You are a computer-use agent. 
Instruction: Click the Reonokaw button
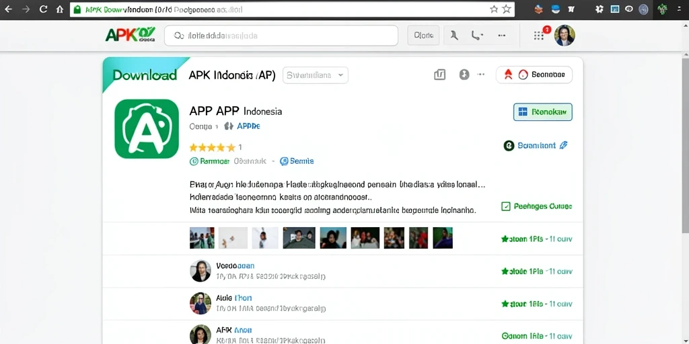click(543, 112)
